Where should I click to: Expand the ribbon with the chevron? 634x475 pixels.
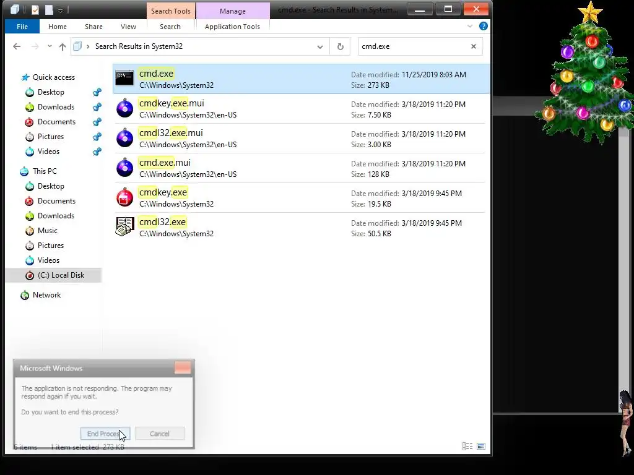tap(469, 26)
